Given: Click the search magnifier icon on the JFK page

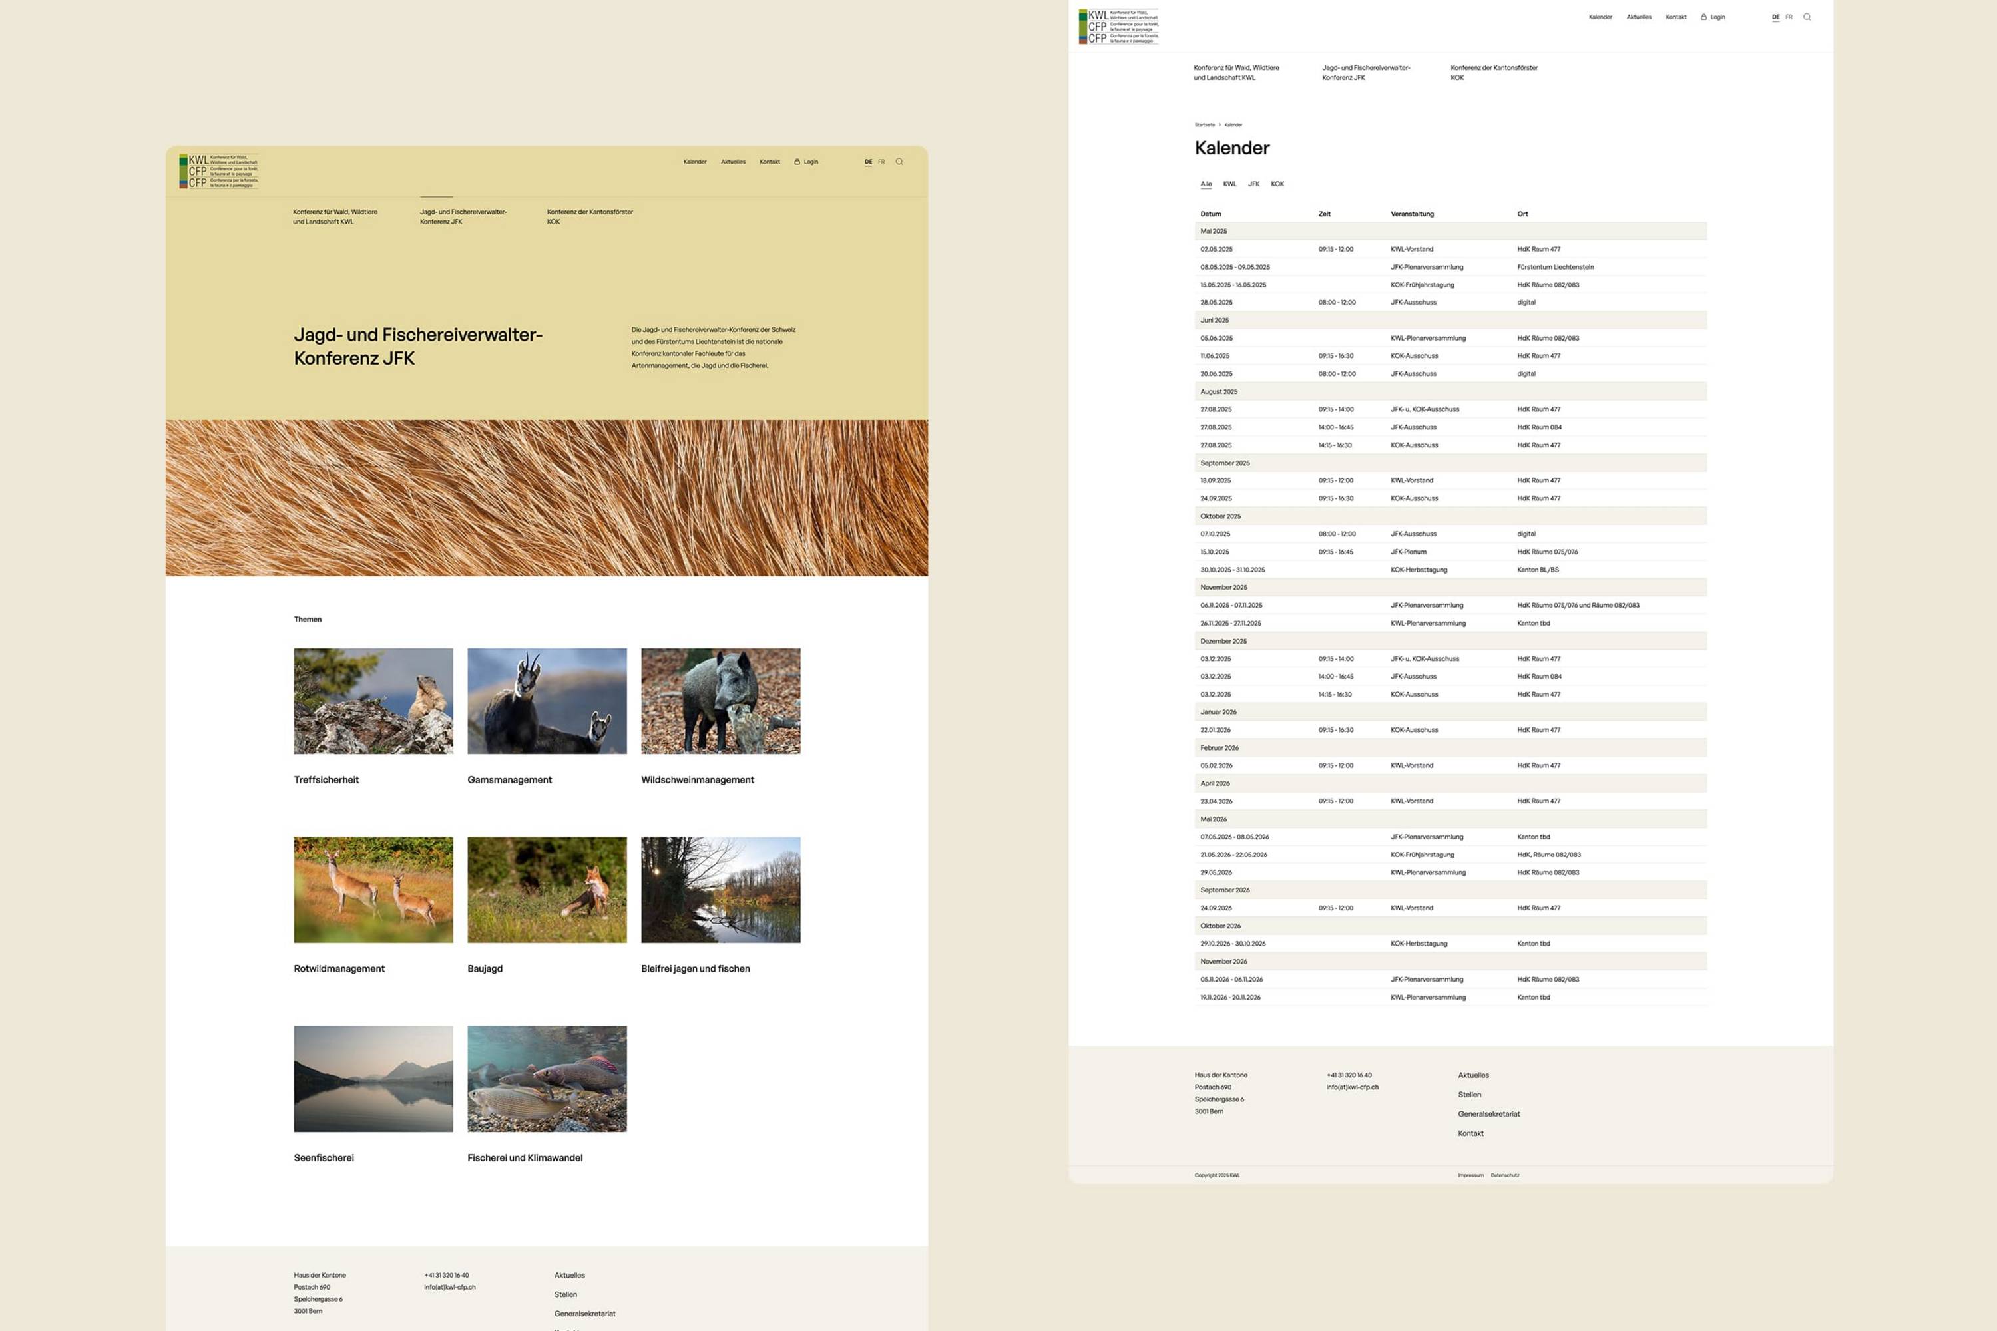Looking at the screenshot, I should 900,161.
